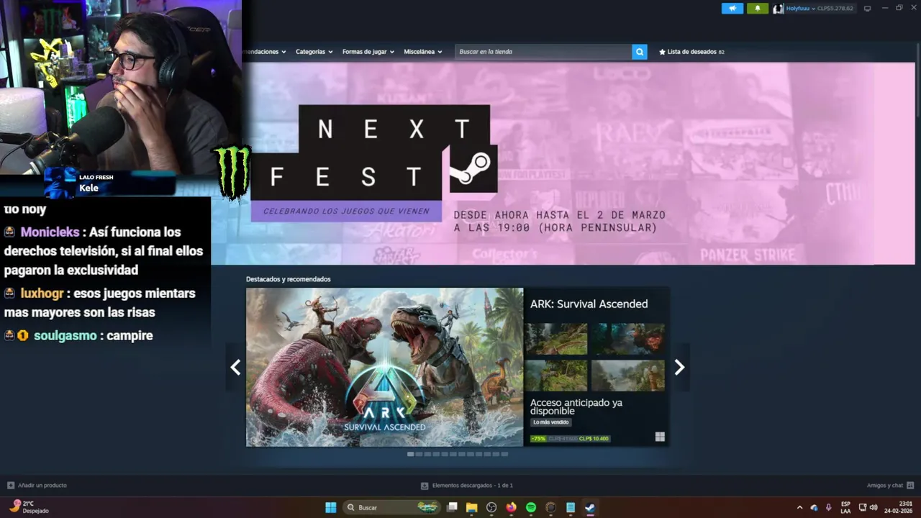Open File Explorer from the taskbar
Image resolution: width=921 pixels, height=518 pixels.
tap(471, 507)
